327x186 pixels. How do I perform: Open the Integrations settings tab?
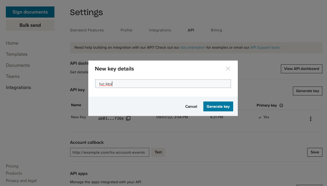coord(160,30)
